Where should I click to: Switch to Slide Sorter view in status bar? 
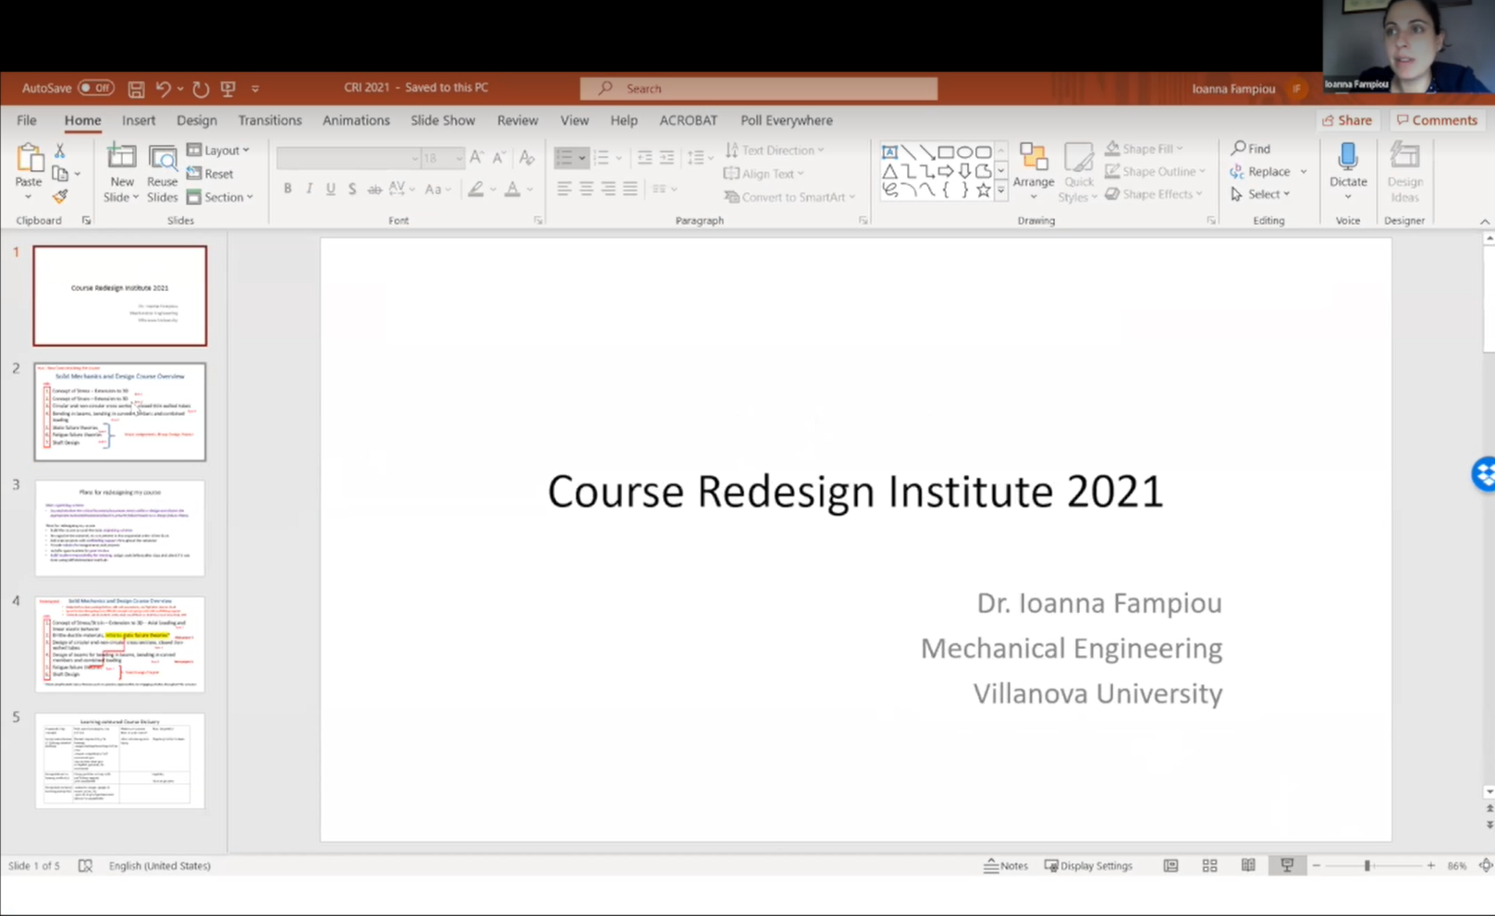[x=1209, y=865]
